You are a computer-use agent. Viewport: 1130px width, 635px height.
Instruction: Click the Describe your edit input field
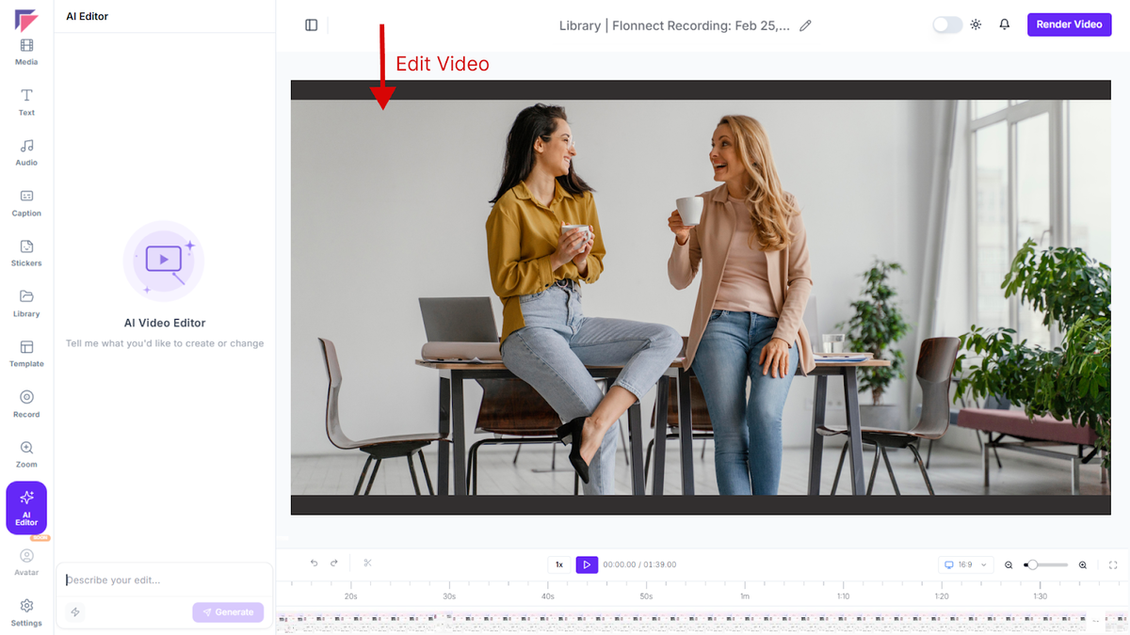tap(141, 579)
